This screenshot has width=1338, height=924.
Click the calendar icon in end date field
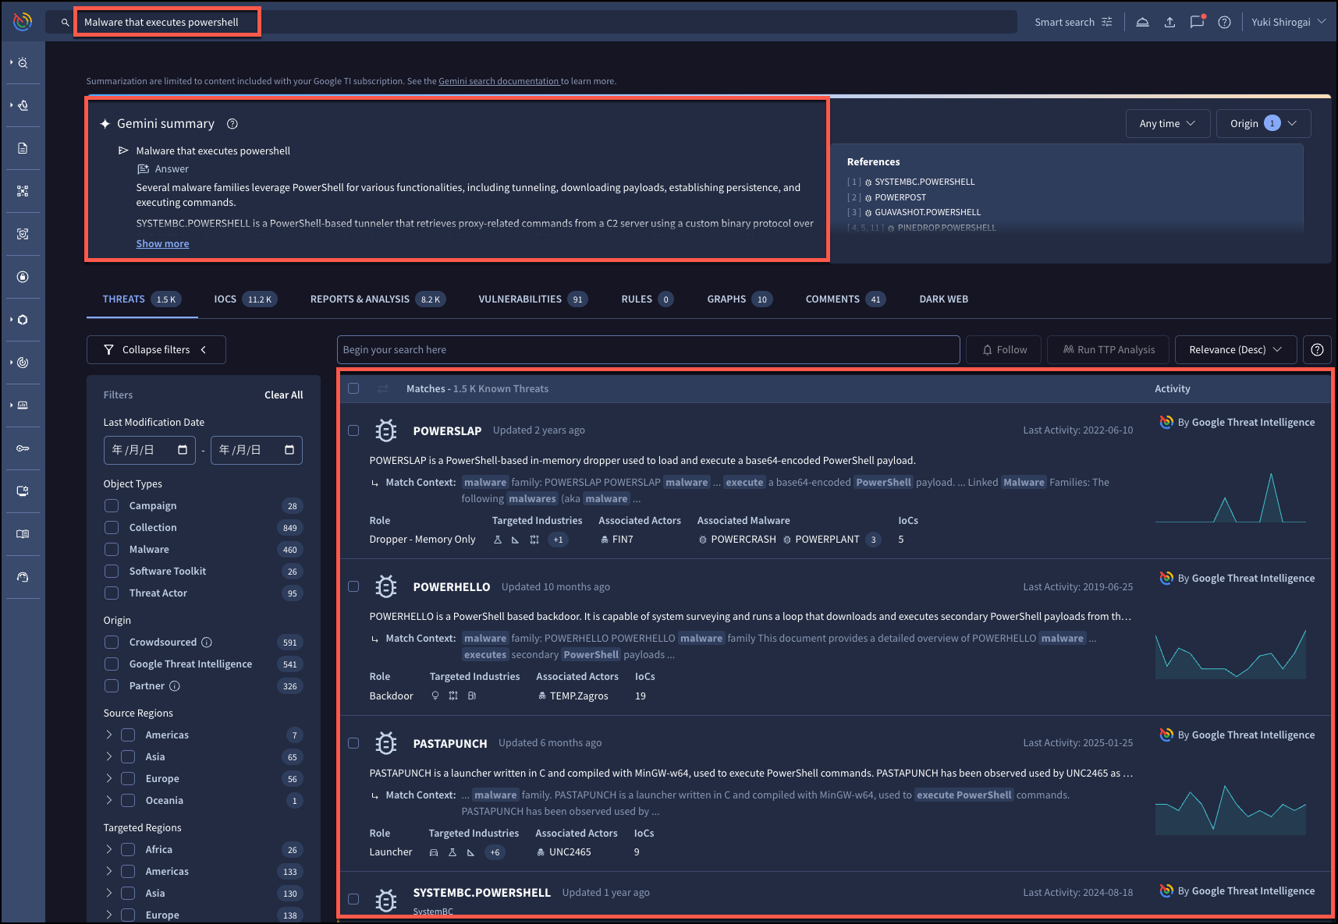289,450
